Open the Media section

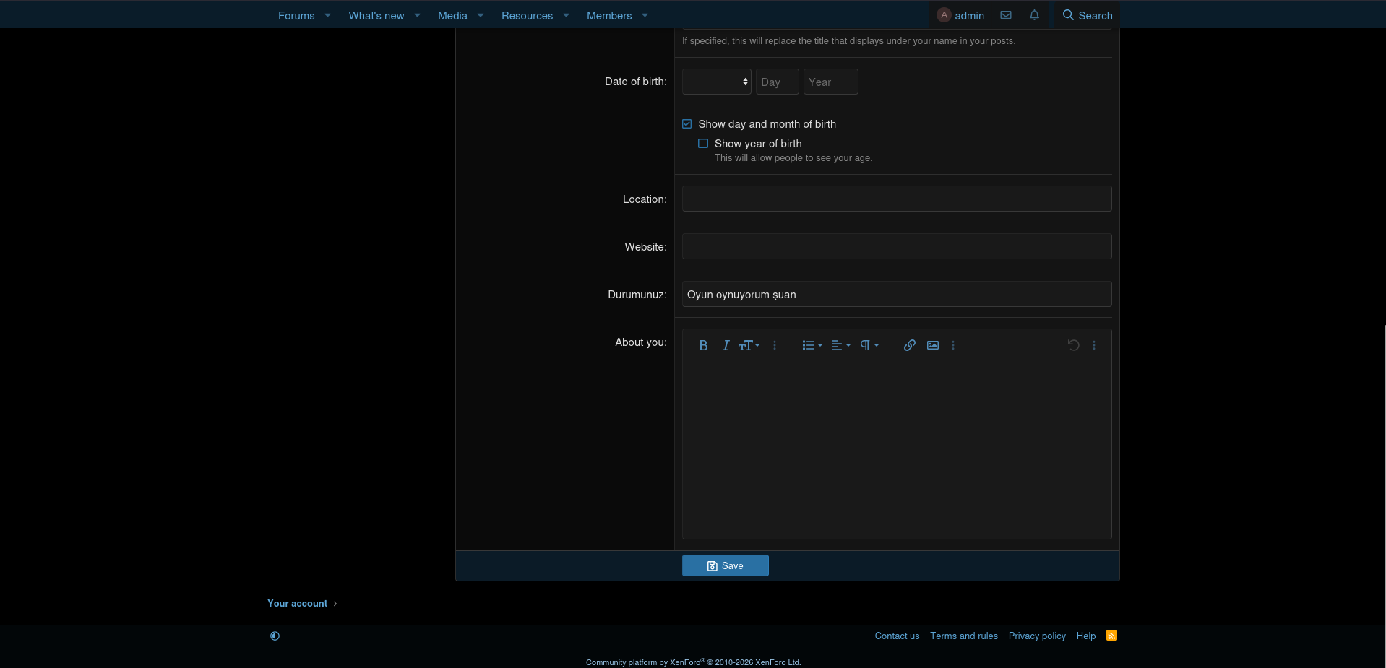pos(452,15)
